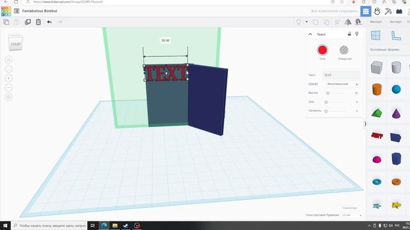
Task: Adjust the segments slider
Action: [326, 111]
